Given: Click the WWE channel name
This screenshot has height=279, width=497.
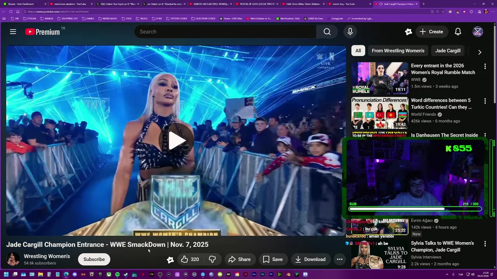Looking at the screenshot, I should (416, 79).
